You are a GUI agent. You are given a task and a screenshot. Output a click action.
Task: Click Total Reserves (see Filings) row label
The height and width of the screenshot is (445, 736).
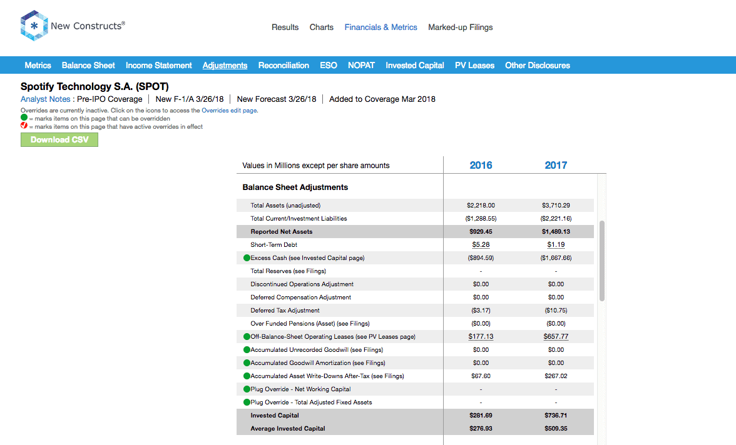click(x=288, y=271)
